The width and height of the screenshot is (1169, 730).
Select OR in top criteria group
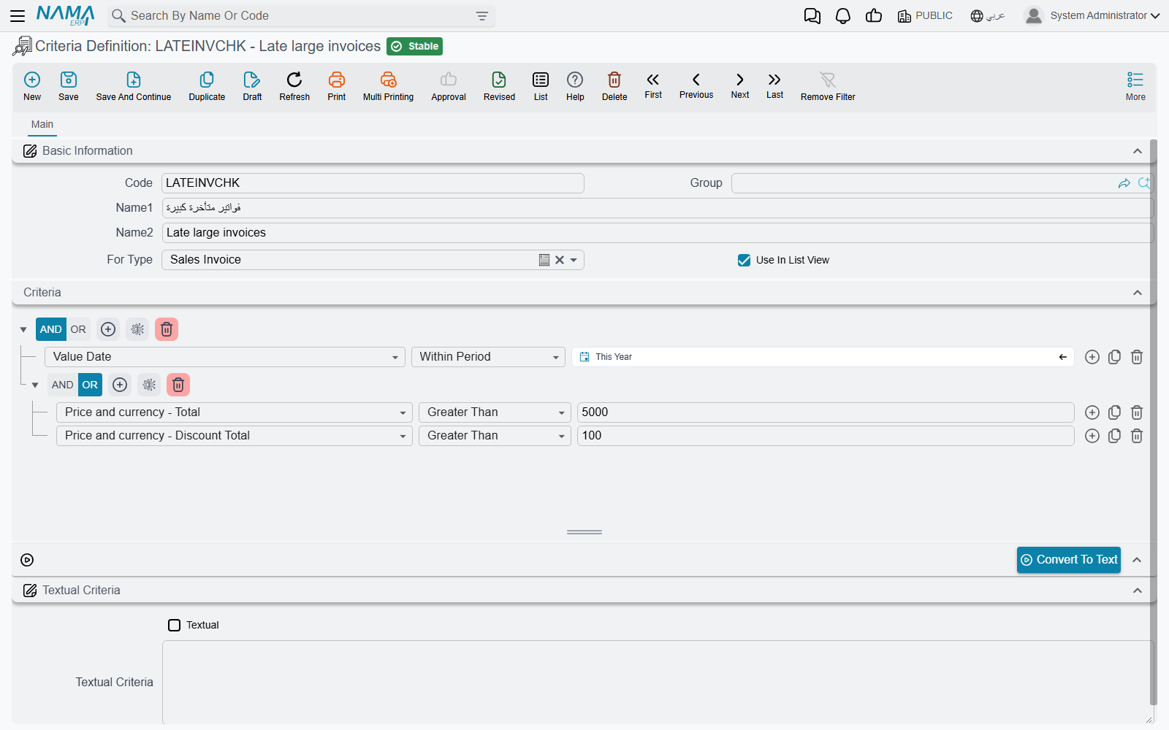click(78, 329)
